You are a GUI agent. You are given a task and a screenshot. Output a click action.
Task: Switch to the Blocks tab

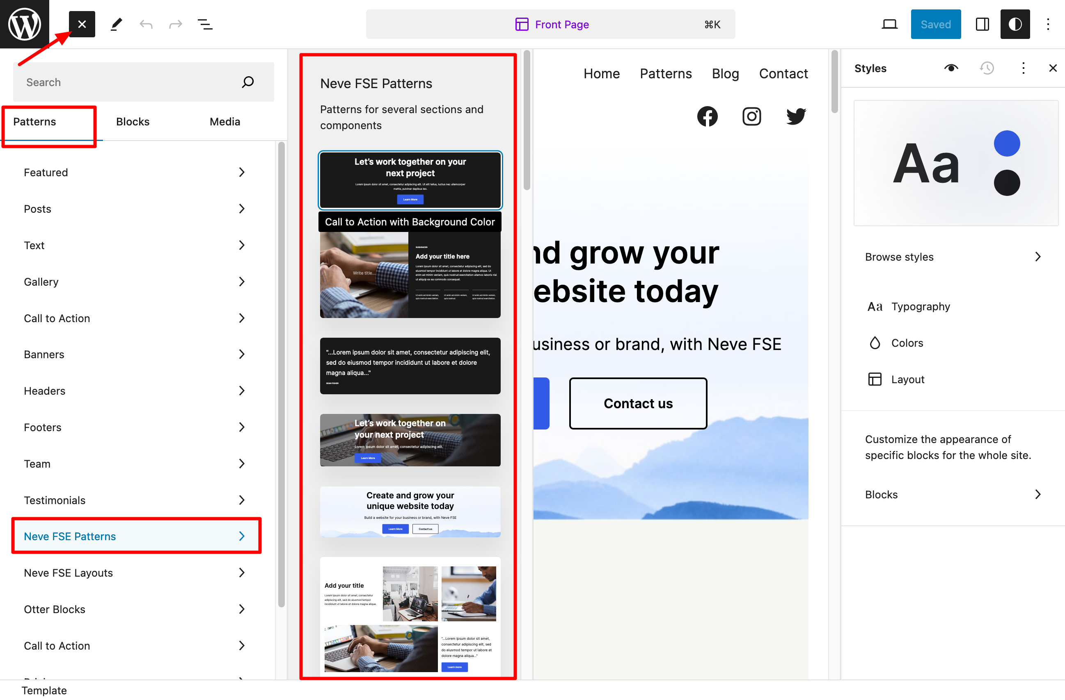pos(133,122)
